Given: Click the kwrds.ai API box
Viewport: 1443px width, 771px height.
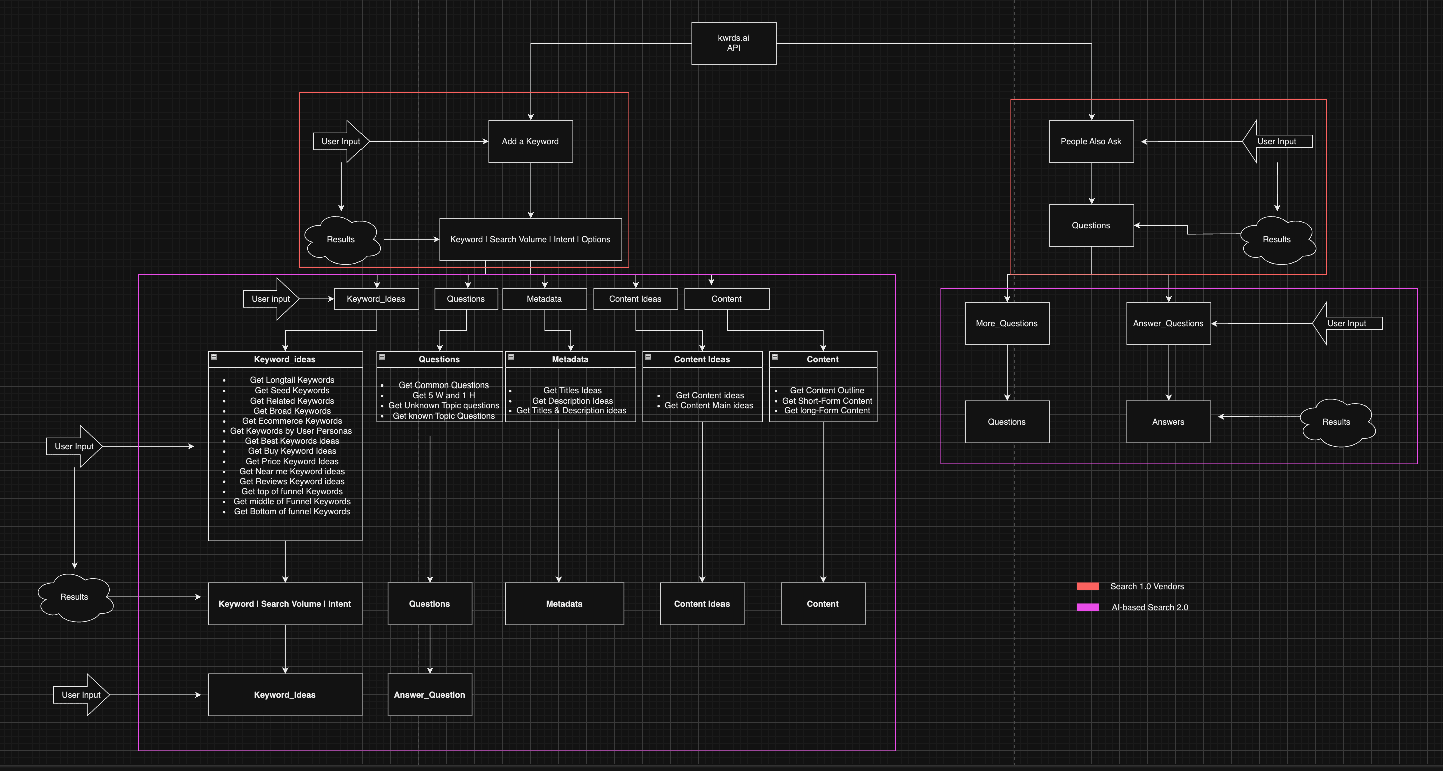Looking at the screenshot, I should (x=733, y=43).
